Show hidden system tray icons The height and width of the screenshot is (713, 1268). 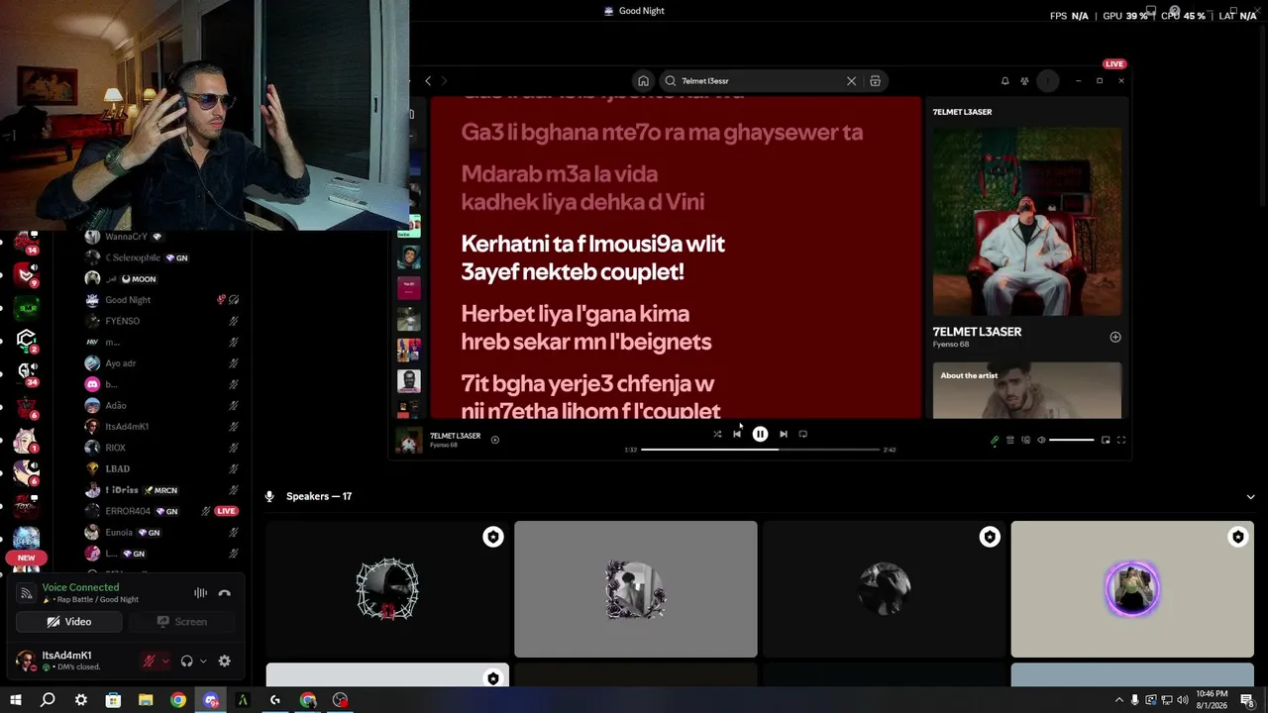tap(1119, 700)
